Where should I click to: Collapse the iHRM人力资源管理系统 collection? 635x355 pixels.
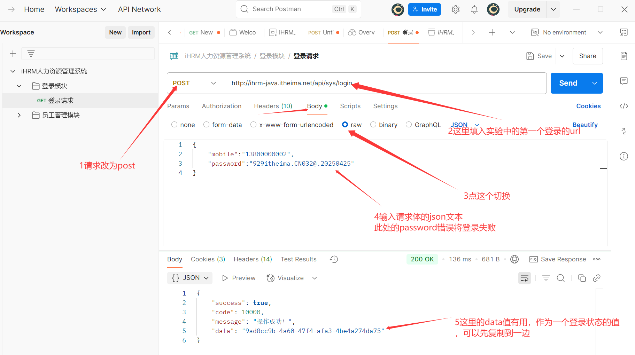13,71
